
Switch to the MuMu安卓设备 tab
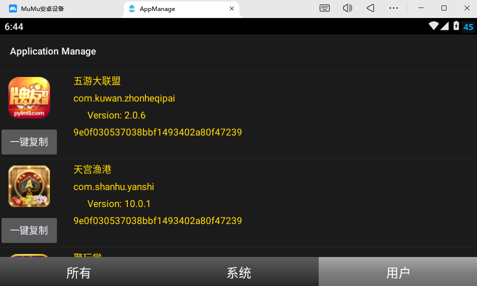[x=42, y=8]
